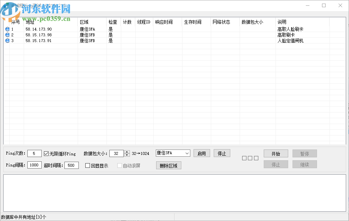Check the first small box beside 开始
349x221 pixels.
(244, 158)
